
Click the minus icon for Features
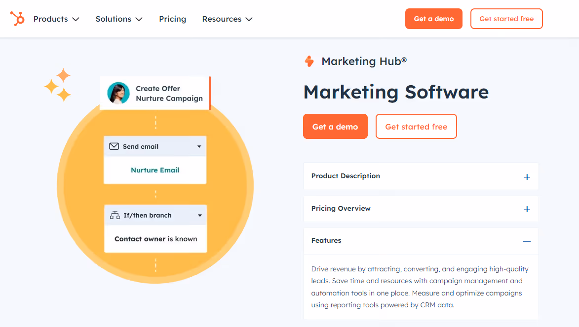[x=527, y=241]
